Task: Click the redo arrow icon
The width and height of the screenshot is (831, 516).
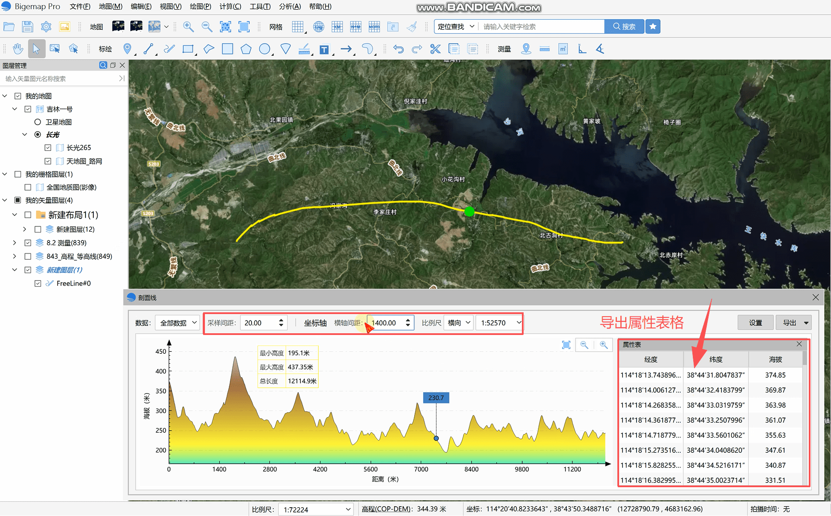Action: 417,49
